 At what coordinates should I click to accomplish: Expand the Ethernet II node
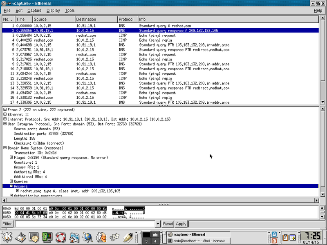coord(5,114)
